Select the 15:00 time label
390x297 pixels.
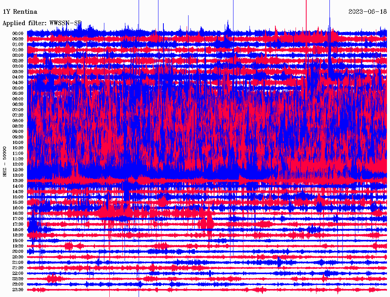click(18, 197)
